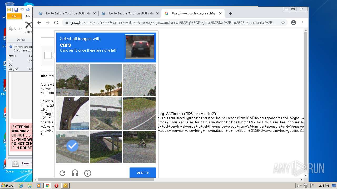337x189 pixels.
Task: Open the Windows Start menu
Action: (7, 185)
